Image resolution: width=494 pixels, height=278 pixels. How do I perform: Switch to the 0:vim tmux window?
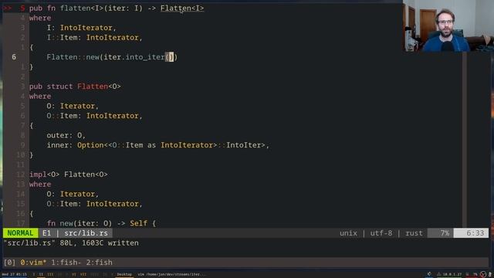(33, 263)
